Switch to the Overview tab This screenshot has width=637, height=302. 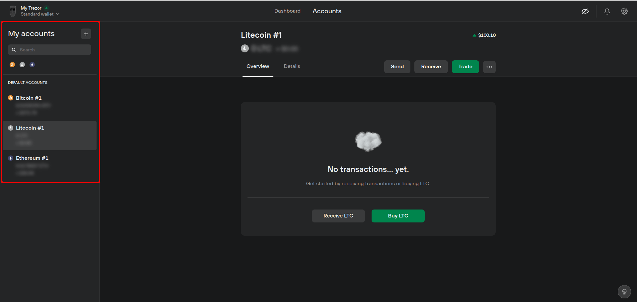tap(258, 66)
